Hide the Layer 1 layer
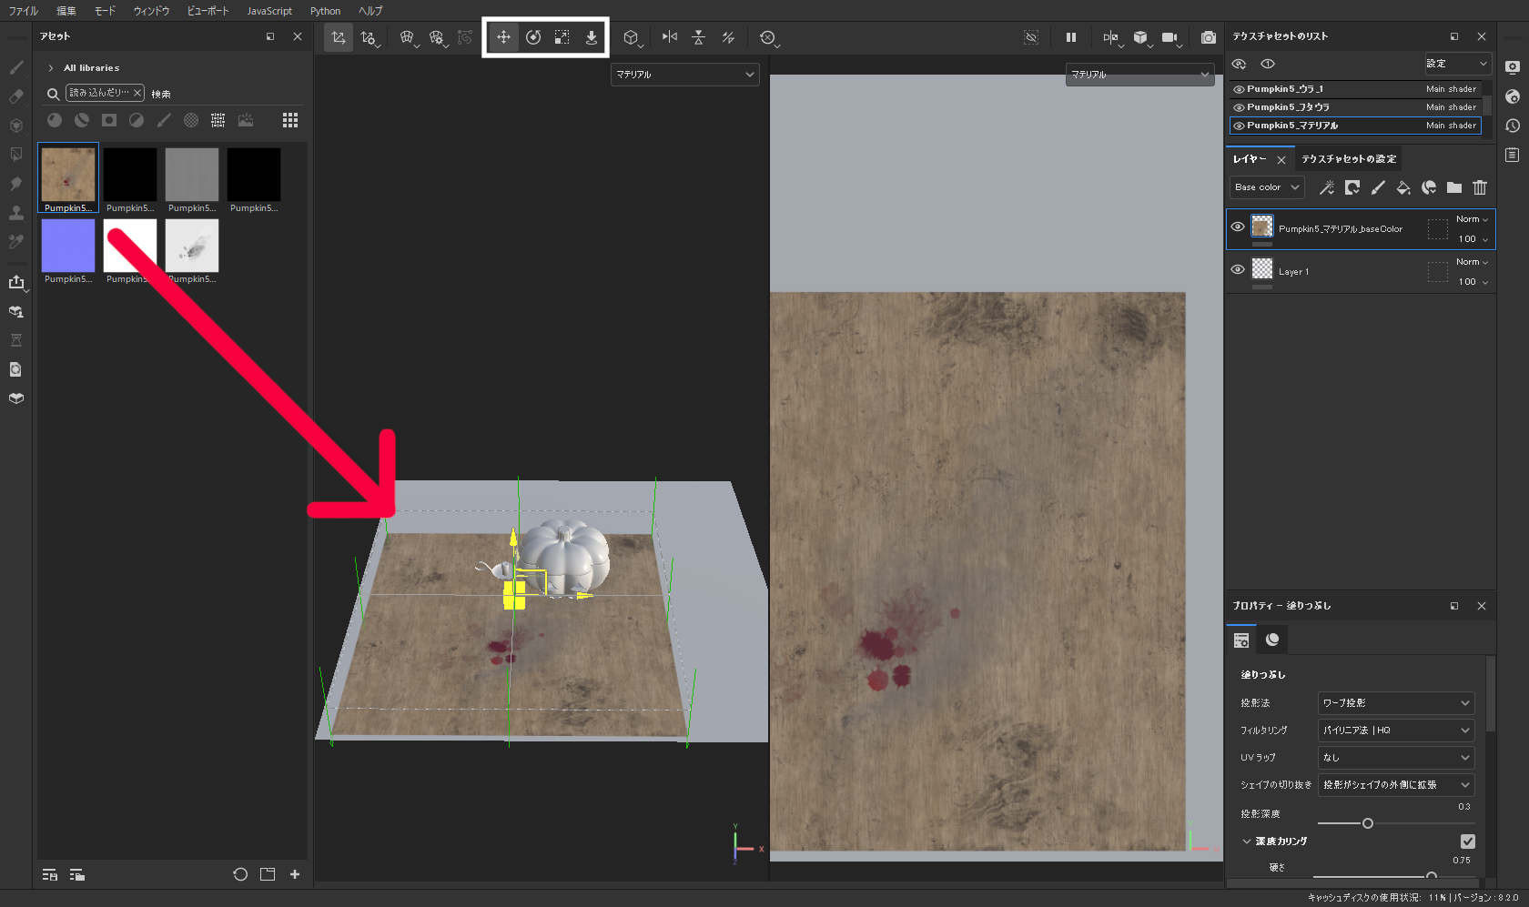This screenshot has height=907, width=1529. (x=1238, y=269)
